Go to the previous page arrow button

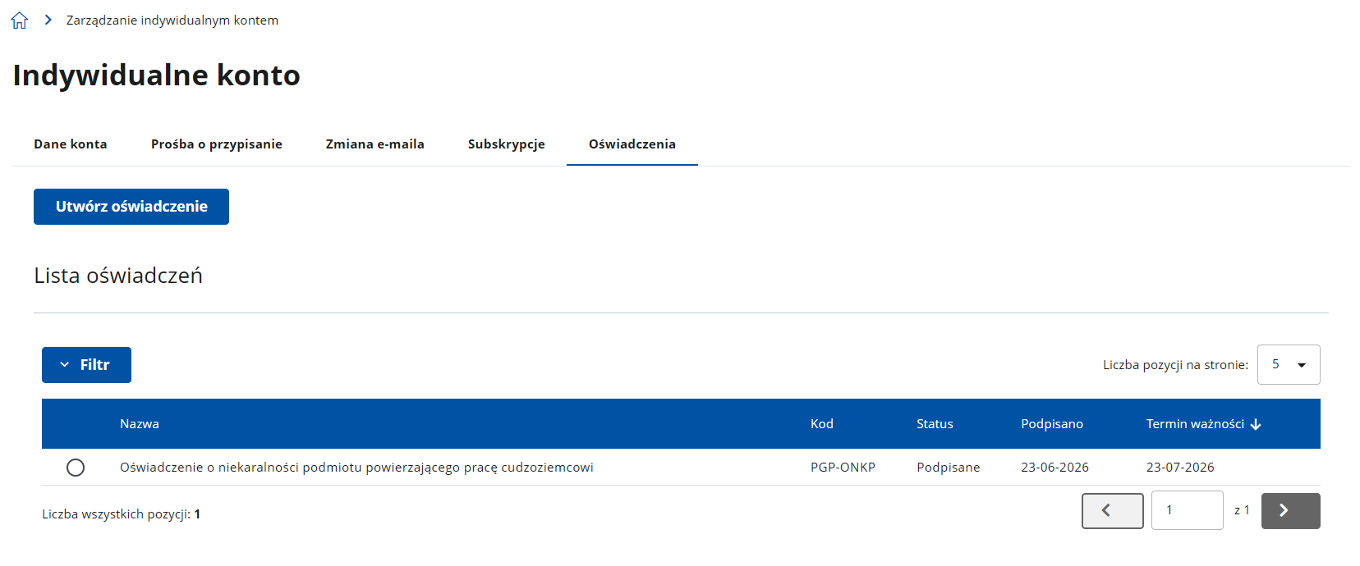1113,511
